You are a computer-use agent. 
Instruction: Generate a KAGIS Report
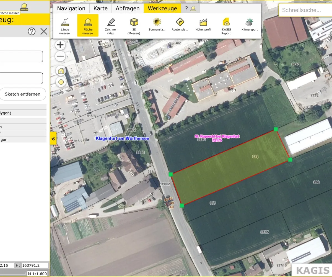pyautogui.click(x=226, y=25)
